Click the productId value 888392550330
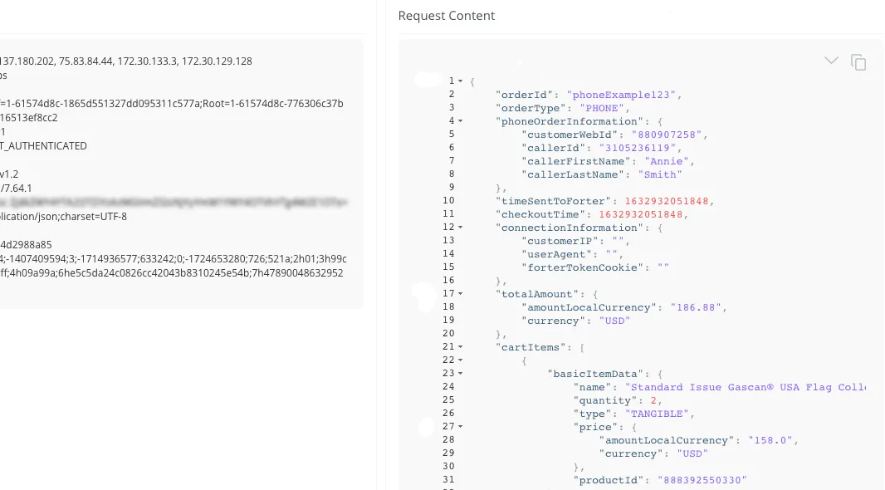The image size is (885, 490). 702,480
